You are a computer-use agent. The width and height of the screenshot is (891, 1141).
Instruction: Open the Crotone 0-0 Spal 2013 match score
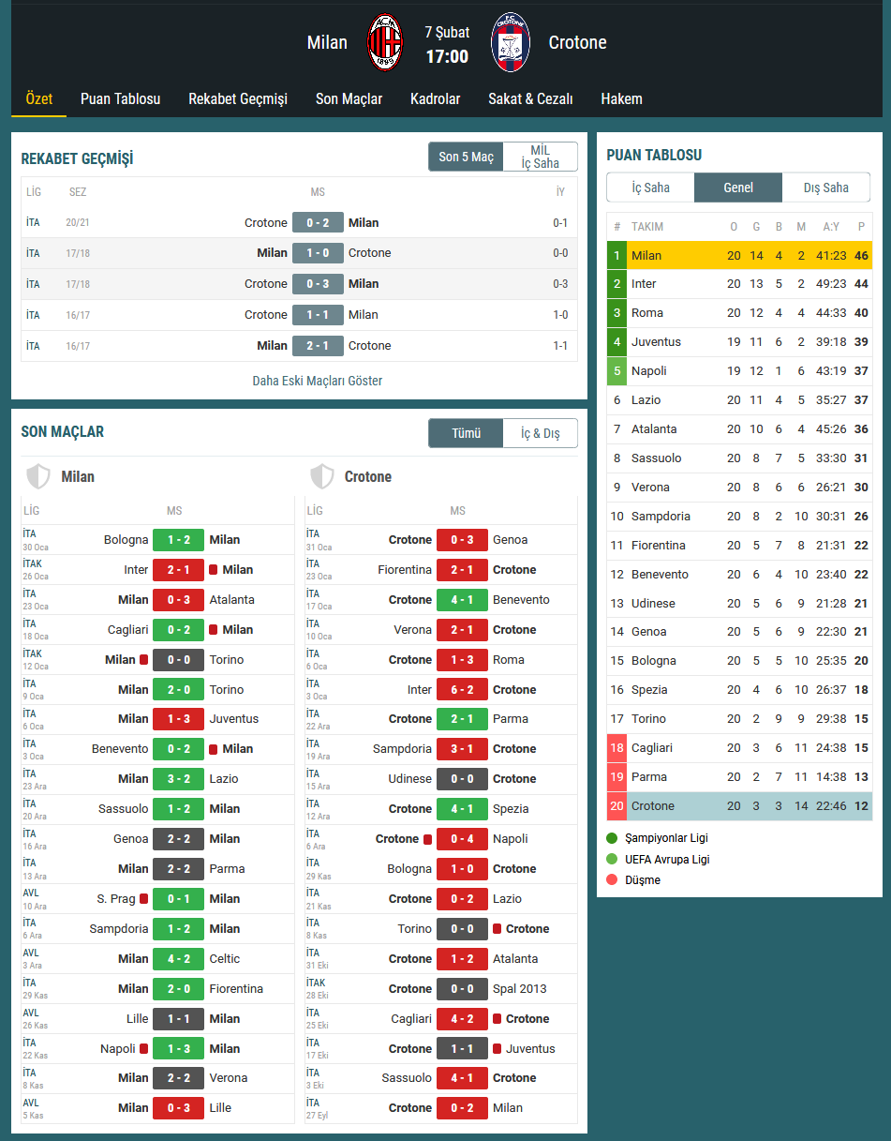click(462, 989)
